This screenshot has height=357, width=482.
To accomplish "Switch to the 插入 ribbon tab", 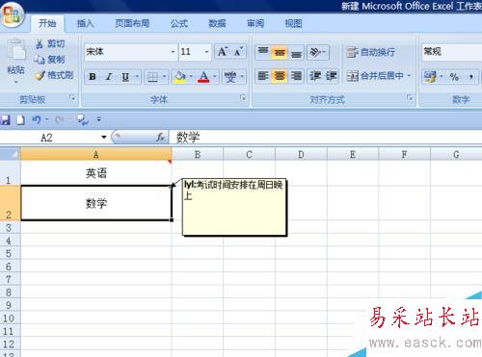I will (85, 23).
